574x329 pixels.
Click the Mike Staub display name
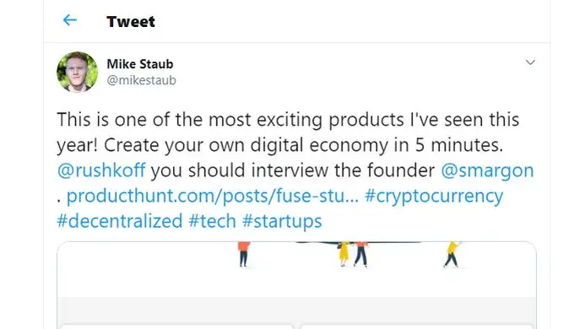pos(140,64)
